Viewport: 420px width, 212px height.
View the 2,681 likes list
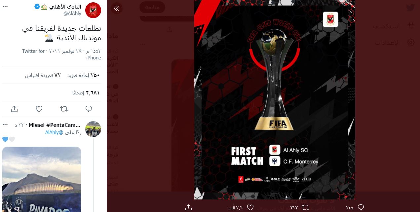coord(86,93)
